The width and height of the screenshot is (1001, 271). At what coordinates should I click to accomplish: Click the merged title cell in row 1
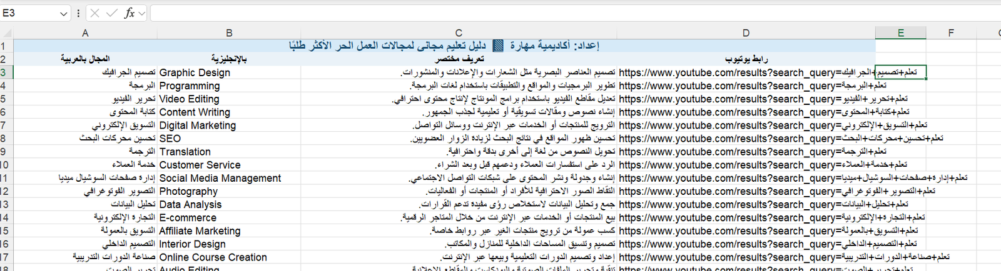point(444,46)
